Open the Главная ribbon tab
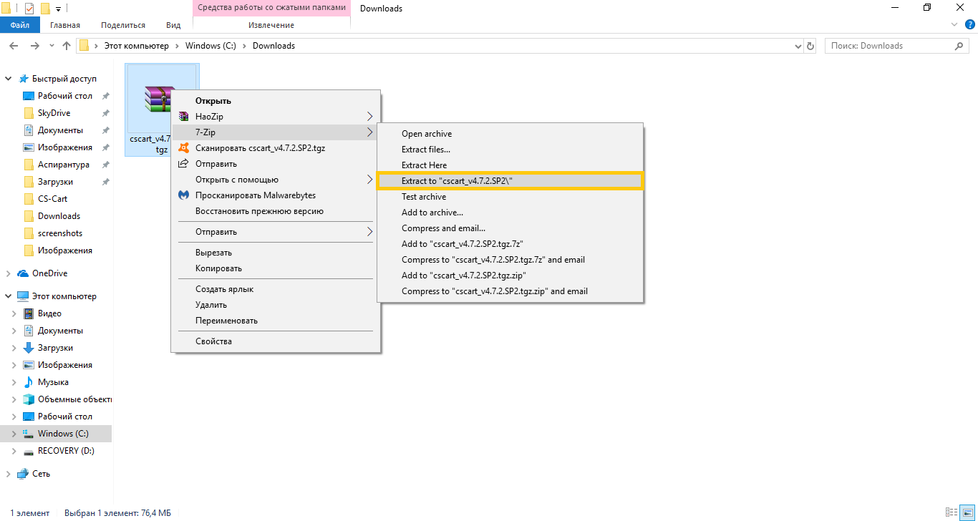This screenshot has height=521, width=978. [65, 25]
